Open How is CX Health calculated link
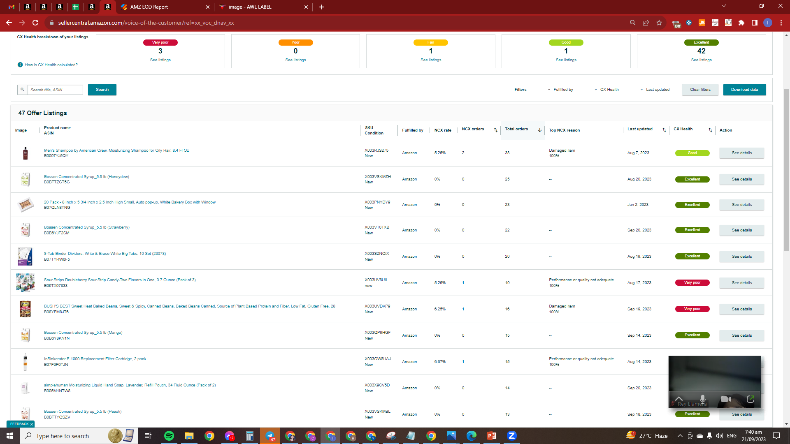The height and width of the screenshot is (444, 790). [51, 65]
